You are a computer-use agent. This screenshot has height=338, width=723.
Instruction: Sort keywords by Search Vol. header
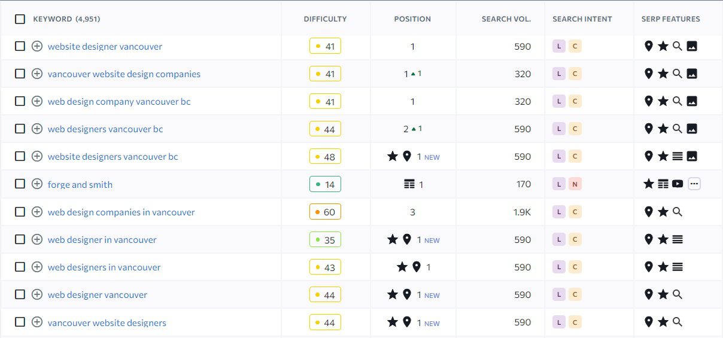506,19
